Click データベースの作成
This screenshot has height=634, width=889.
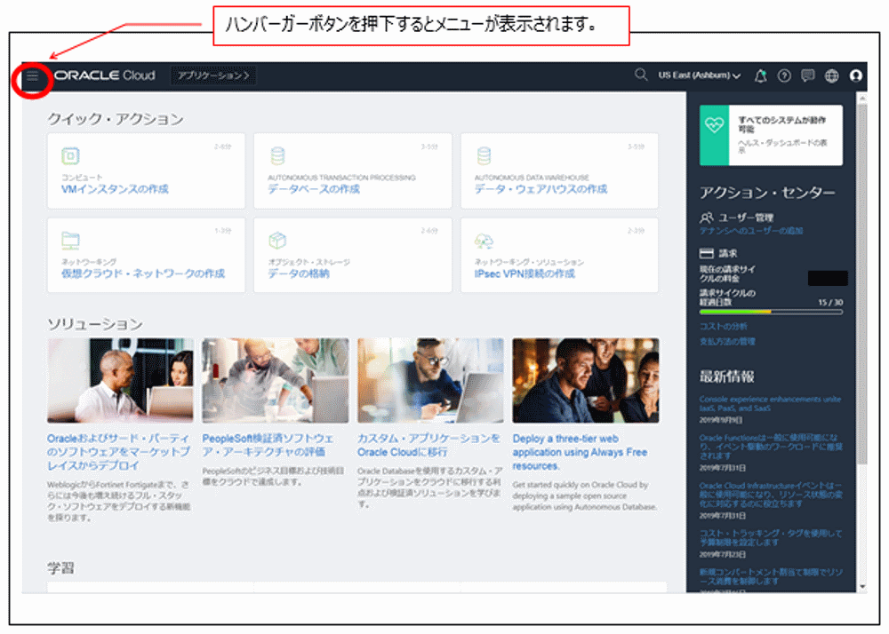click(315, 189)
